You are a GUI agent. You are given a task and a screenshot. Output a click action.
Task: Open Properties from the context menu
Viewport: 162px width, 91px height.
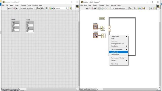coord(119,64)
